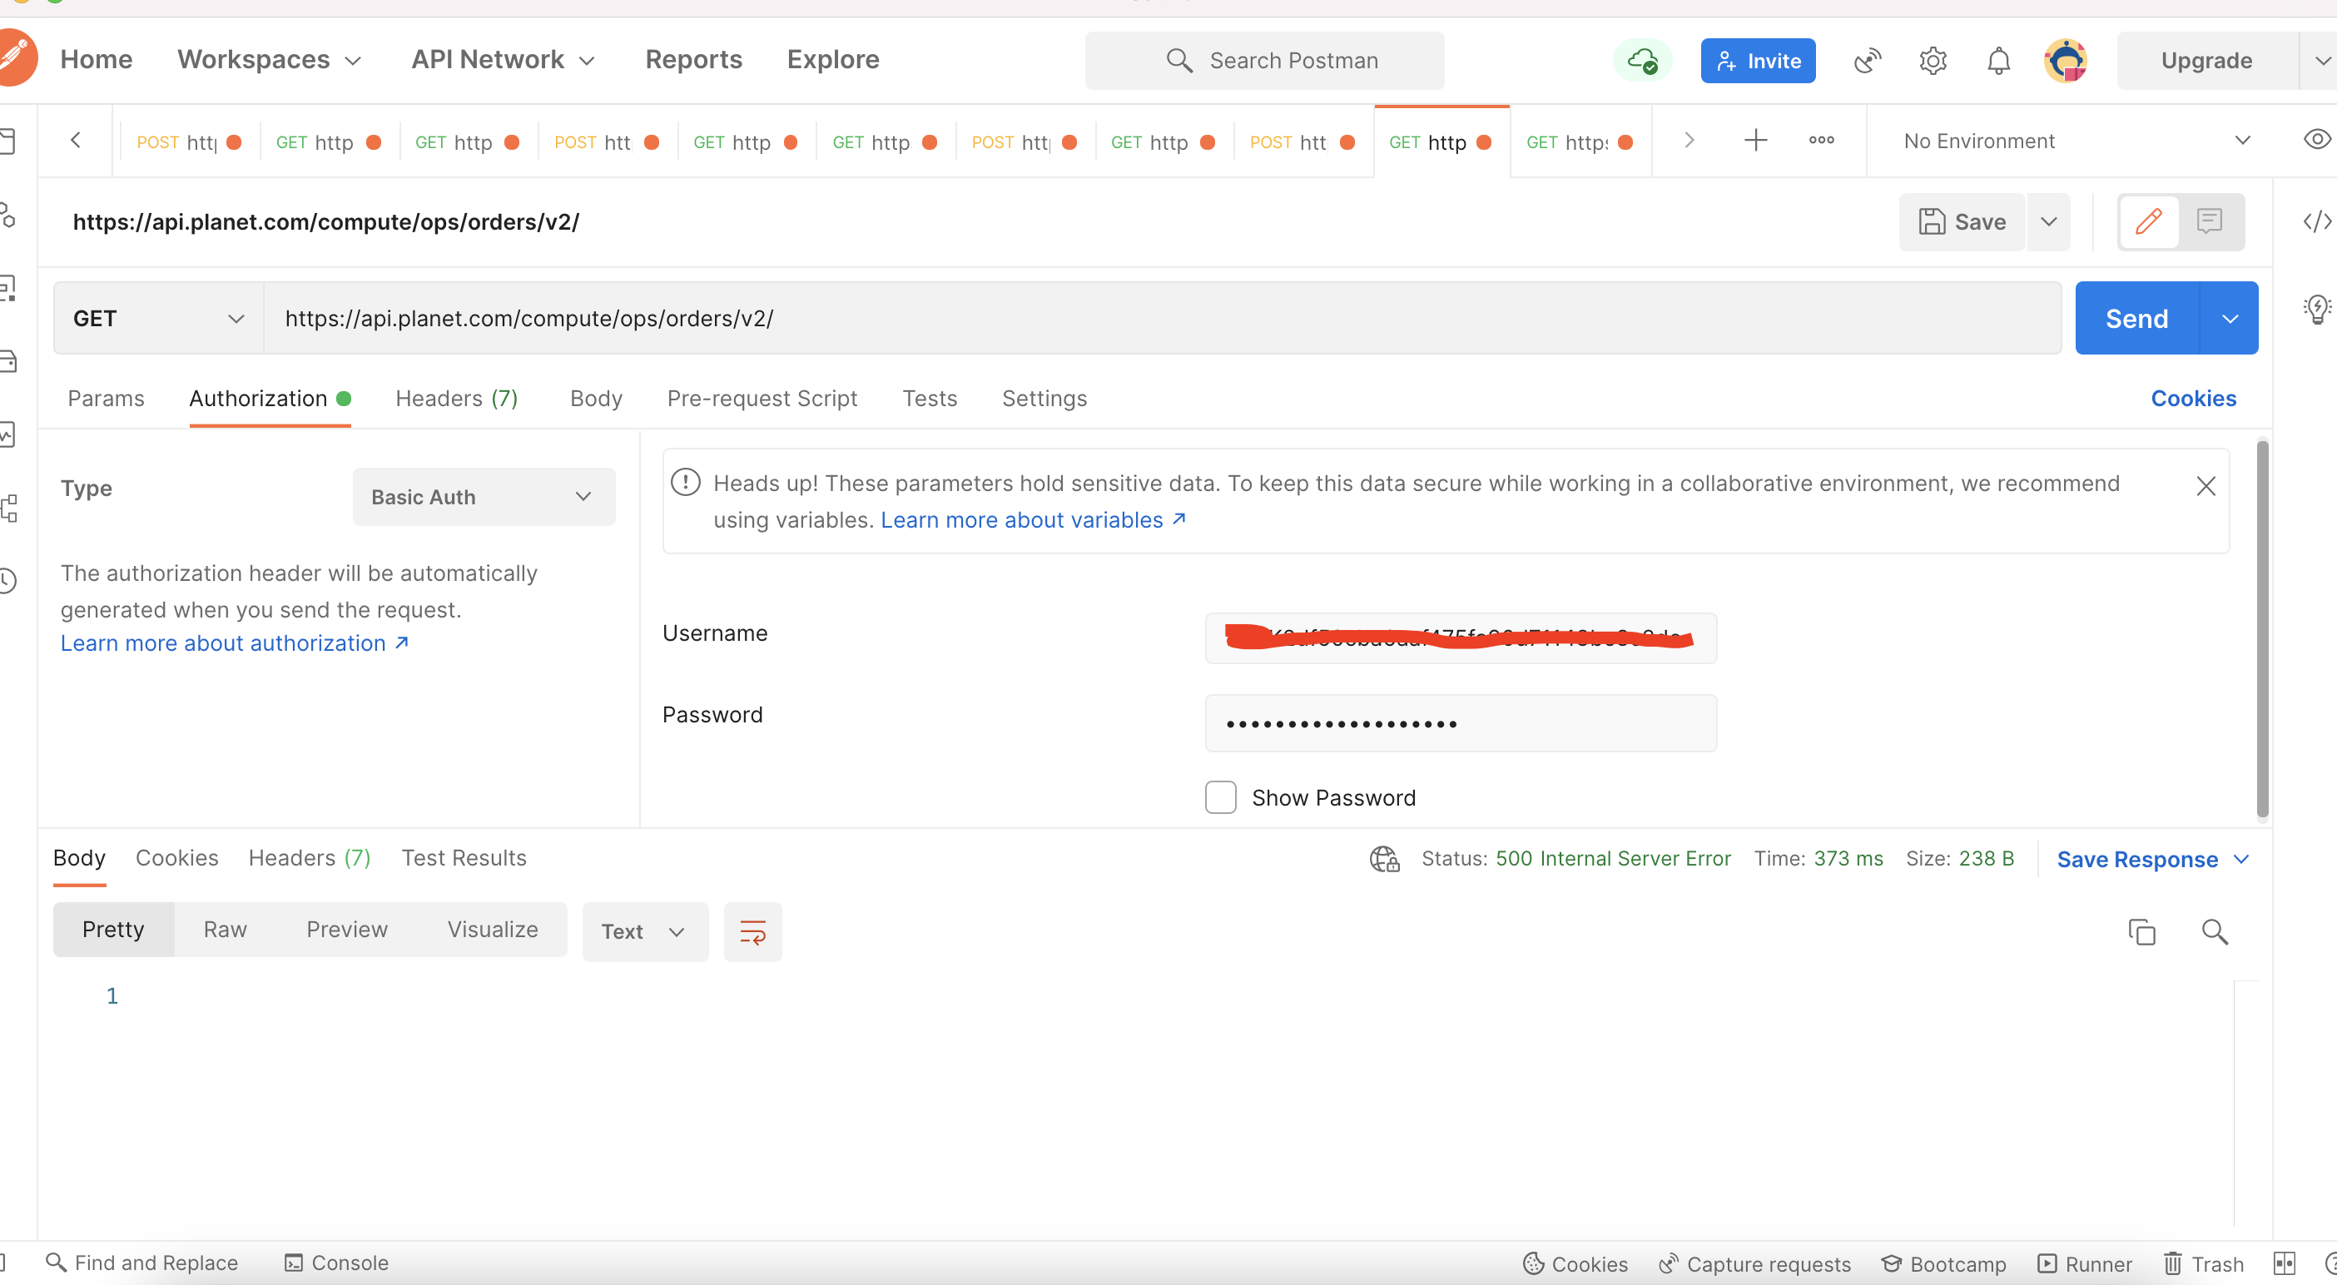Open the History clock icon in sidebar
This screenshot has width=2337, height=1285.
[7, 580]
